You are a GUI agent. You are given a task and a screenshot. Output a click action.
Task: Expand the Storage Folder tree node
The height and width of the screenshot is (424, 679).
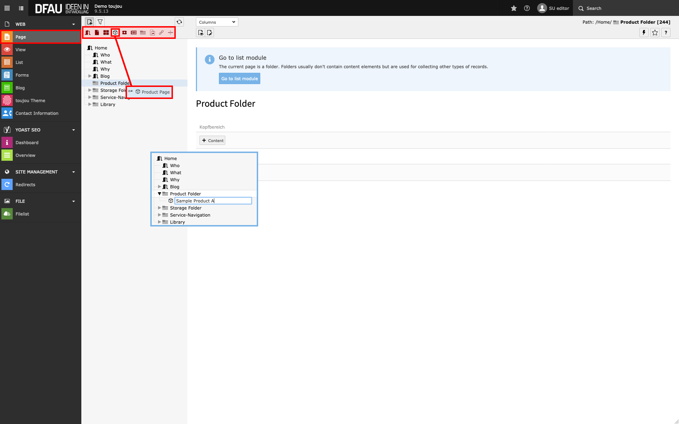click(x=90, y=90)
